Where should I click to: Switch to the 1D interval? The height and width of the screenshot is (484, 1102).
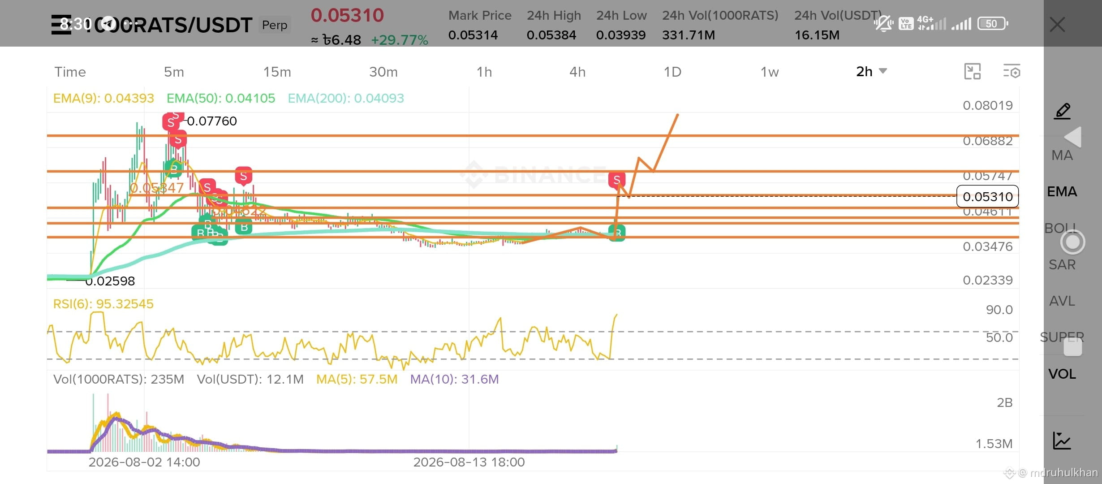pyautogui.click(x=672, y=72)
